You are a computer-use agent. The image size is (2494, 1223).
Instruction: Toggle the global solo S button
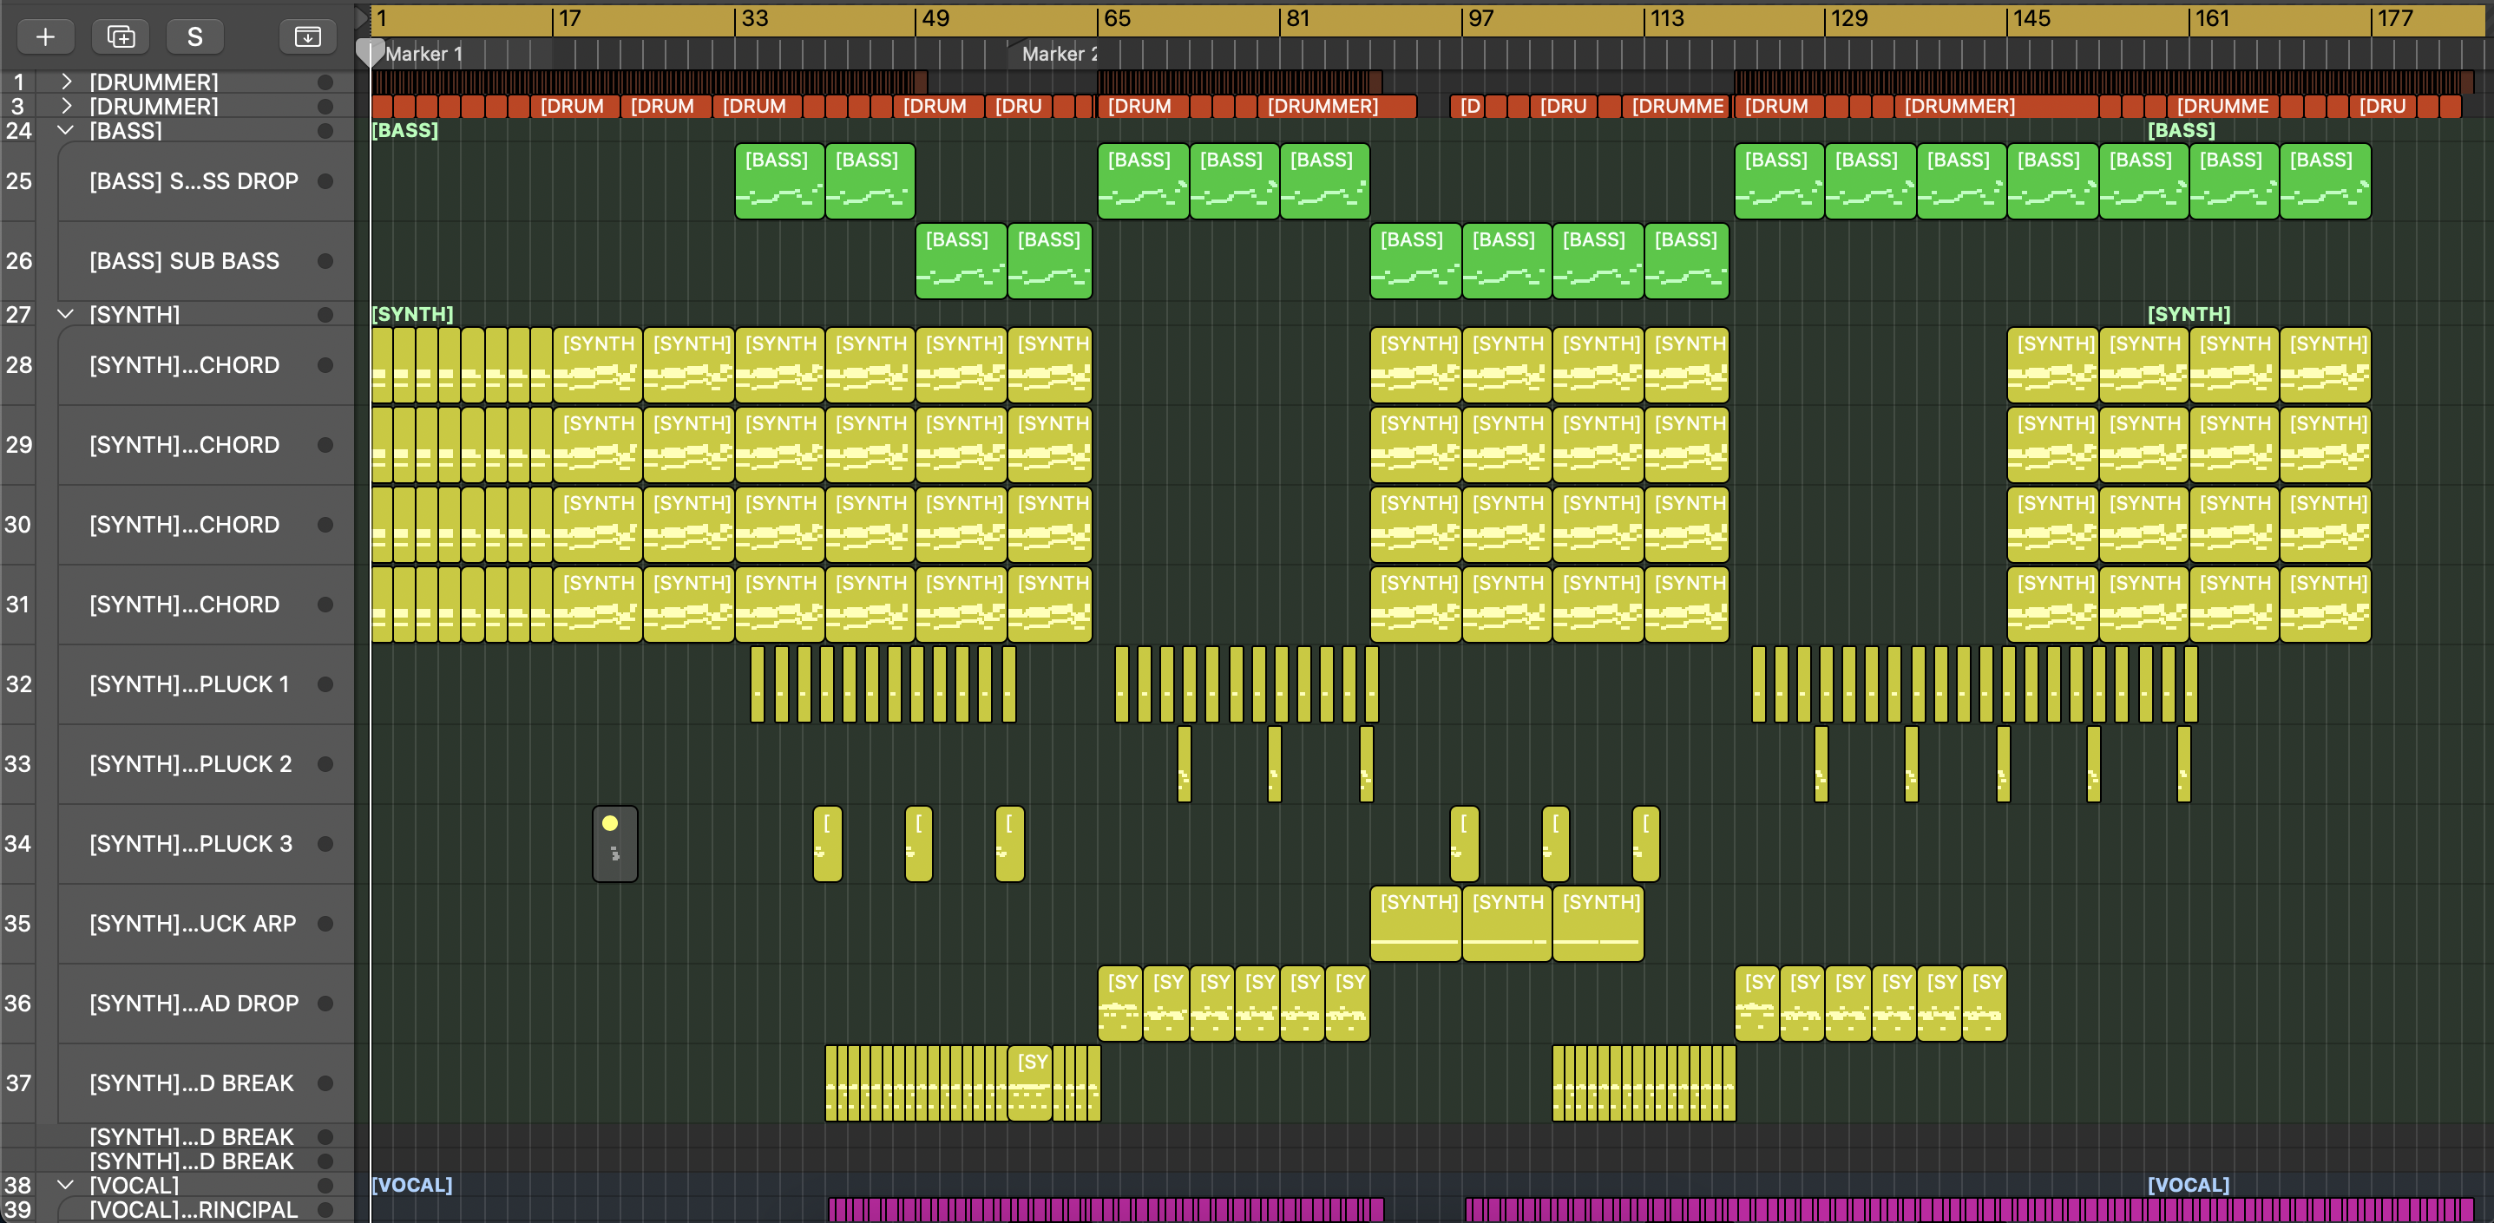(194, 36)
